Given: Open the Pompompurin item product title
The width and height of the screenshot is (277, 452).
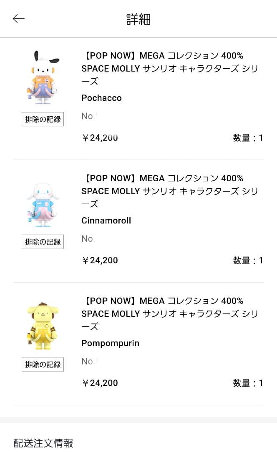Looking at the screenshot, I should tap(162, 313).
